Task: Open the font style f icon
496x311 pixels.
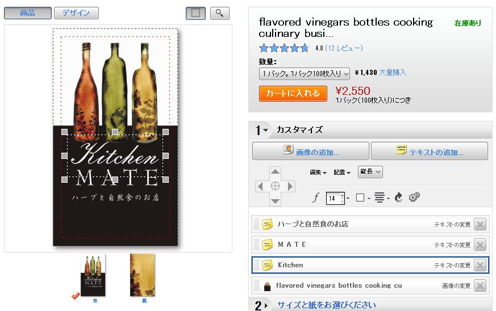Action: coord(316,198)
